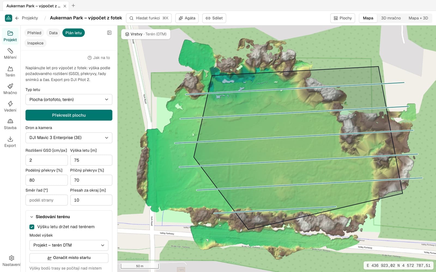Open the Dron a kamera dropdown

click(x=69, y=138)
